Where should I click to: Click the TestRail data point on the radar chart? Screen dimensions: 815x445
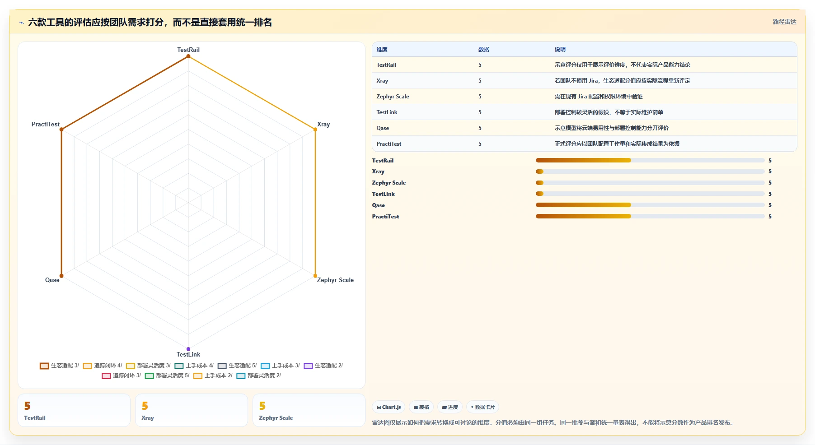pos(188,56)
